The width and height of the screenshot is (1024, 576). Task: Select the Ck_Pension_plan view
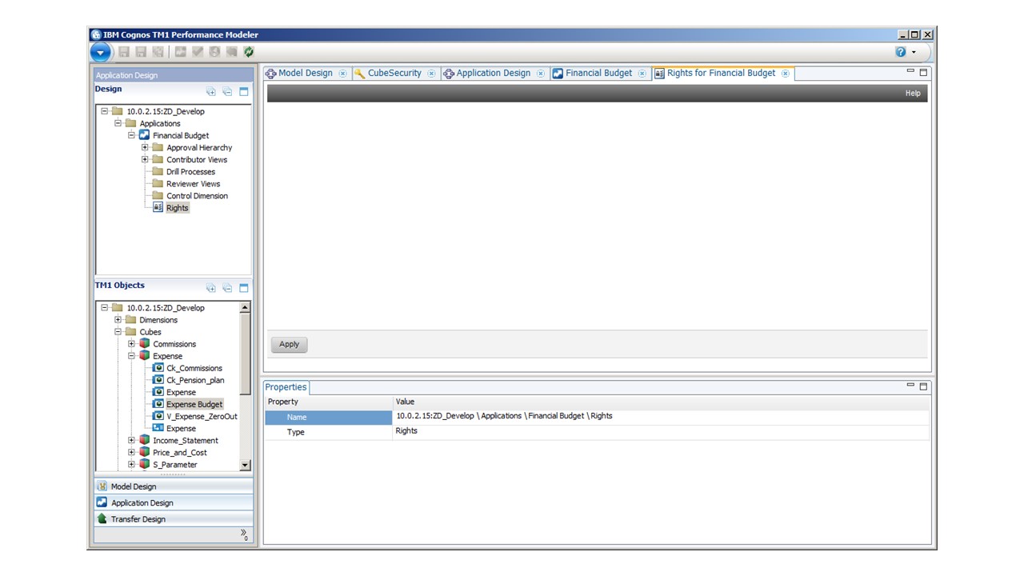[195, 381]
